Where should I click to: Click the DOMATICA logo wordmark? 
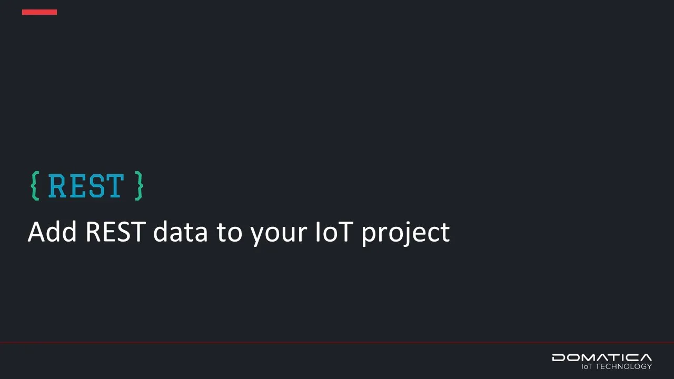click(602, 358)
